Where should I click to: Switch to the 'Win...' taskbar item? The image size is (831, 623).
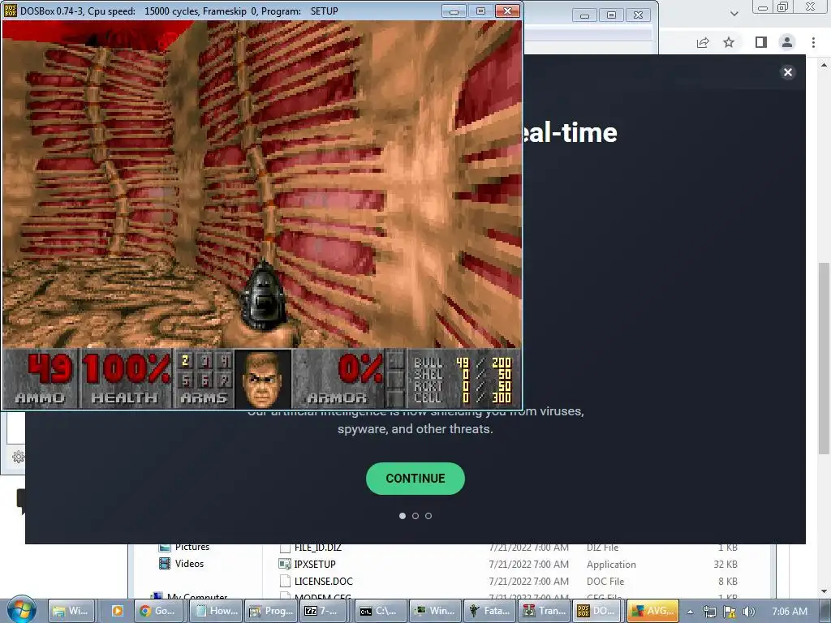(435, 611)
